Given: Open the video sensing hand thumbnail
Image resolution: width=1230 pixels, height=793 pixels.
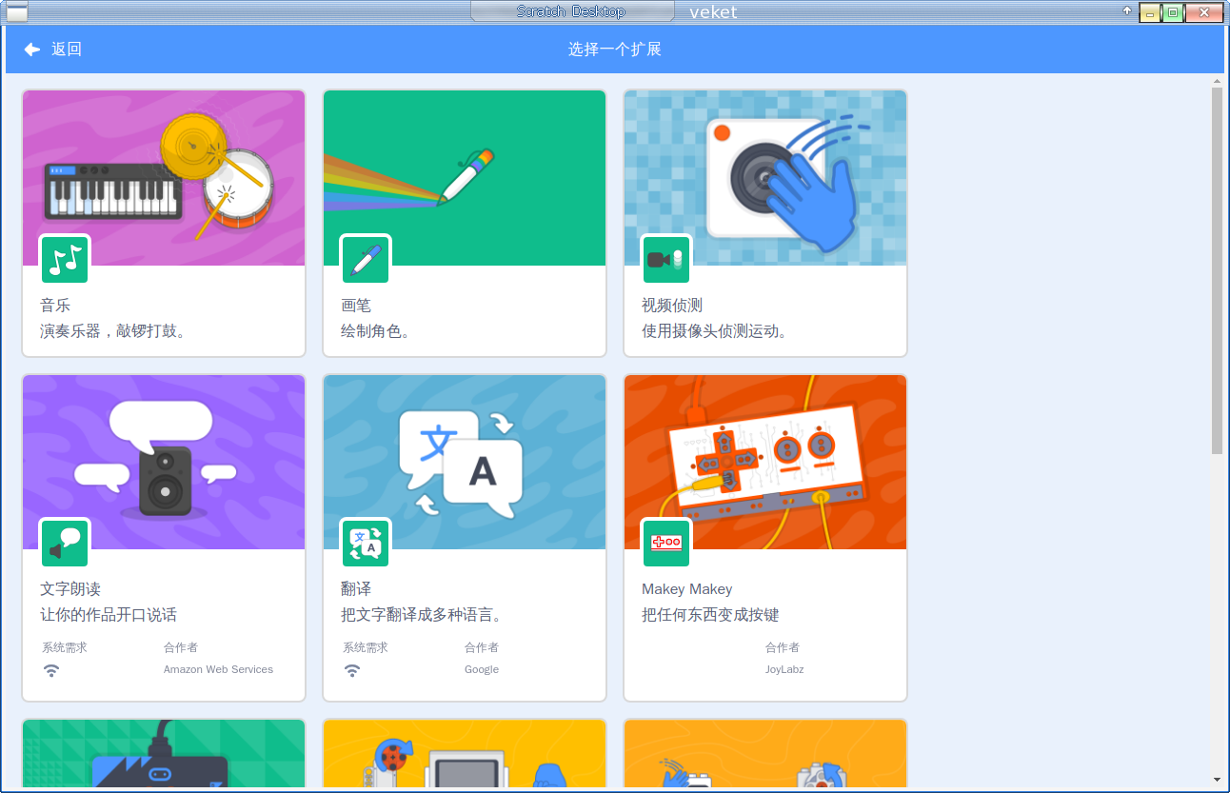Looking at the screenshot, I should 765,178.
